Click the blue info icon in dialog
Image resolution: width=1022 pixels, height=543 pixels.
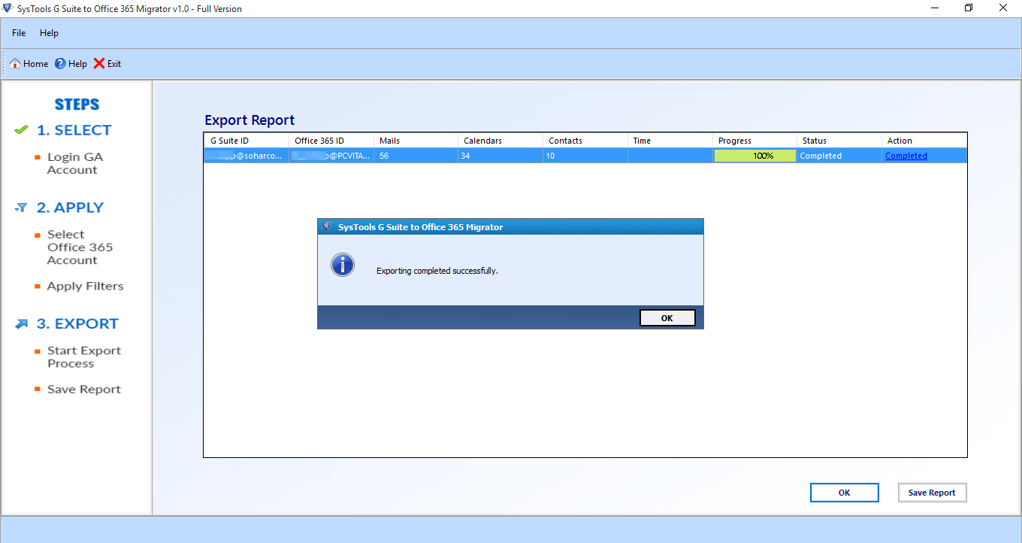[343, 265]
